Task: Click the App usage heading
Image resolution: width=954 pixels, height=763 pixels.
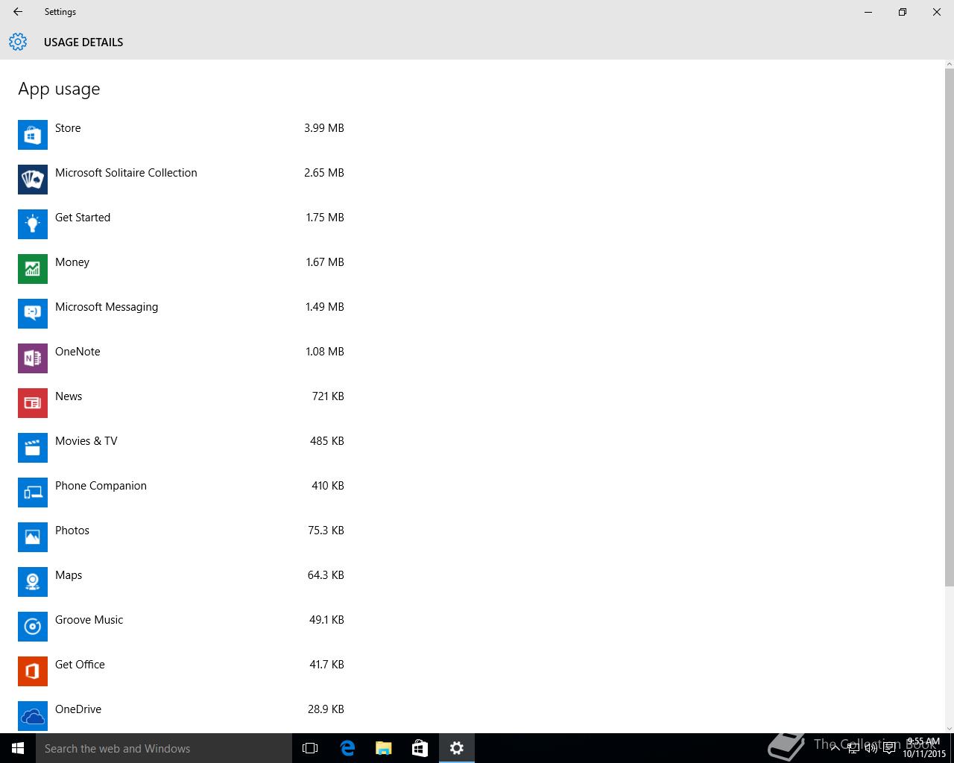Action: point(59,89)
